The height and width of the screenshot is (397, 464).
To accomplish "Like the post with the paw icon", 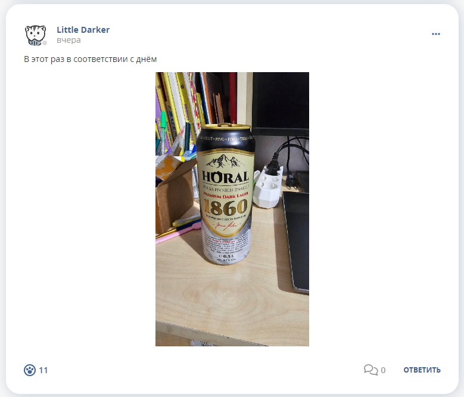I will [x=30, y=370].
